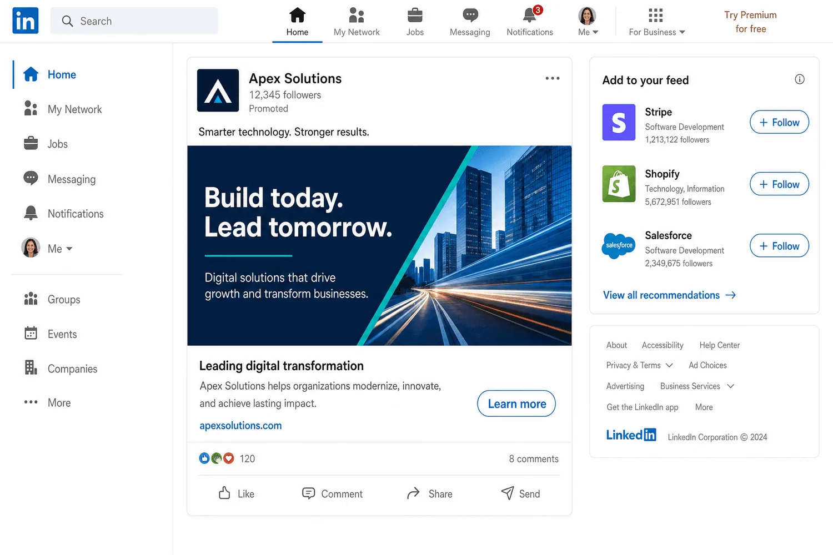The width and height of the screenshot is (833, 555).
Task: Open My Network in top navigation
Action: (357, 22)
